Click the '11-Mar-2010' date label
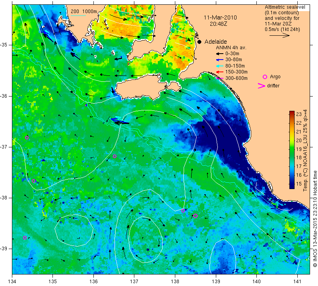 click(x=220, y=17)
